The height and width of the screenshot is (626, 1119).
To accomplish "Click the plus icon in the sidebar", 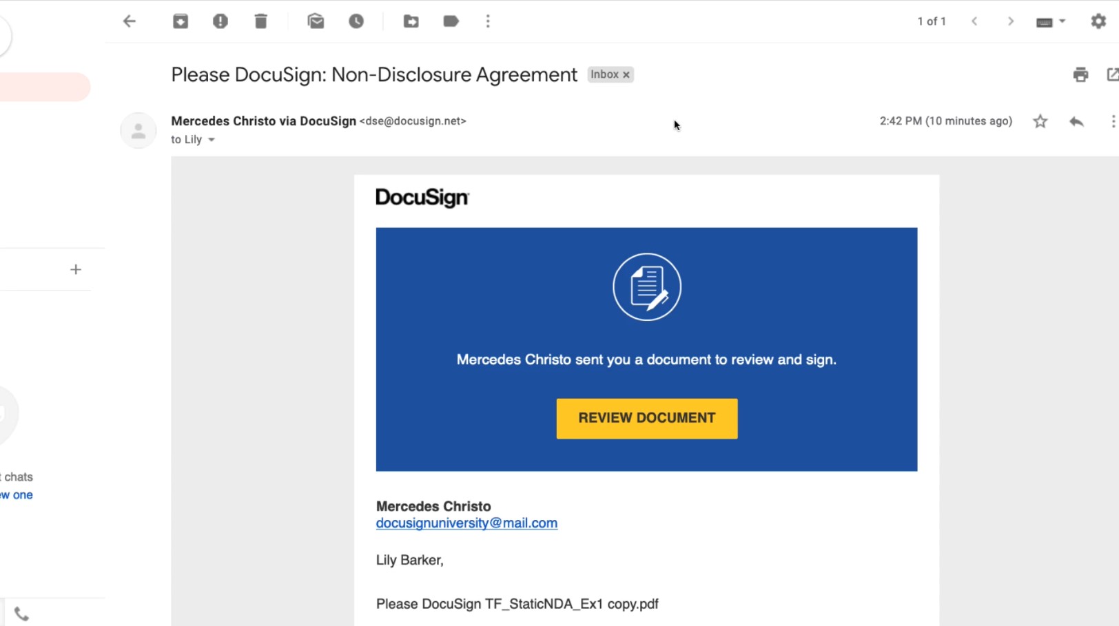I will (76, 270).
